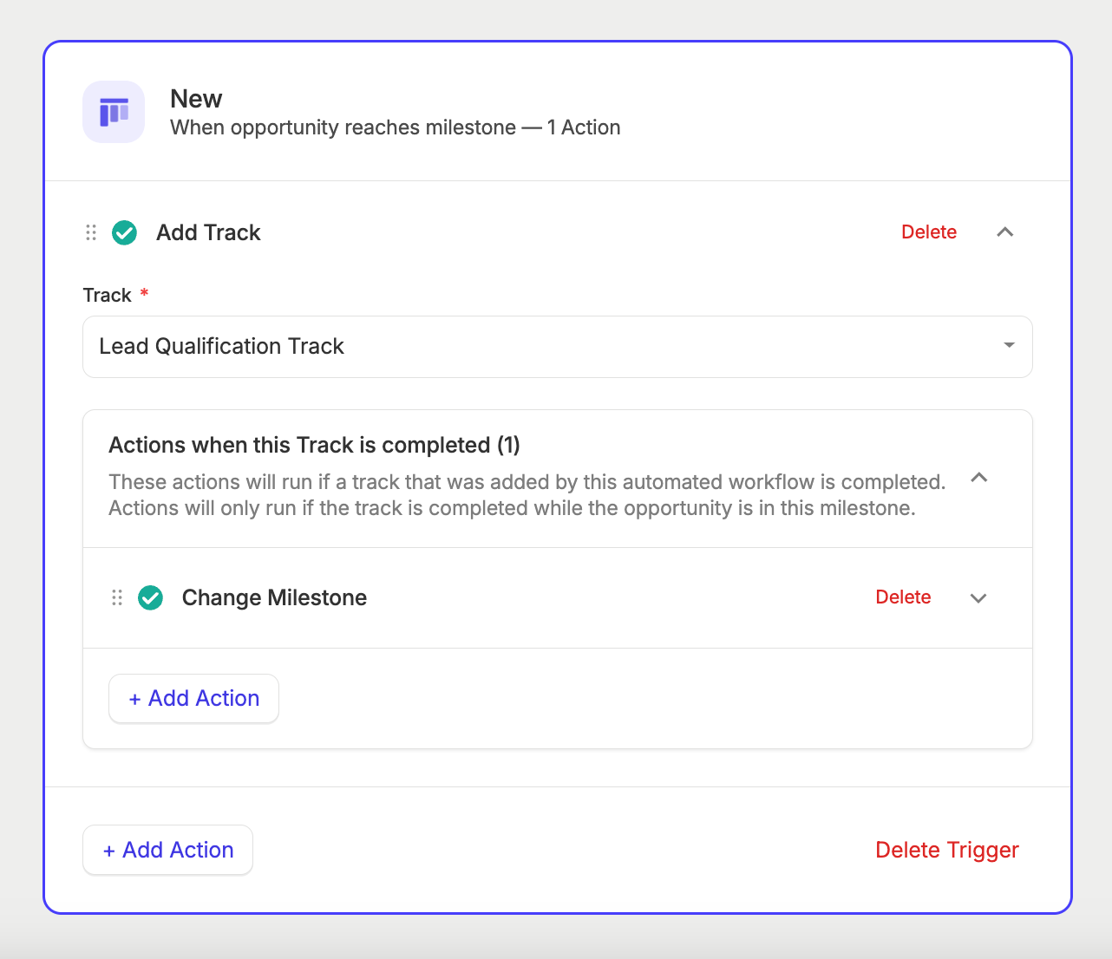Click Delete Trigger
The image size is (1112, 959).
[947, 850]
